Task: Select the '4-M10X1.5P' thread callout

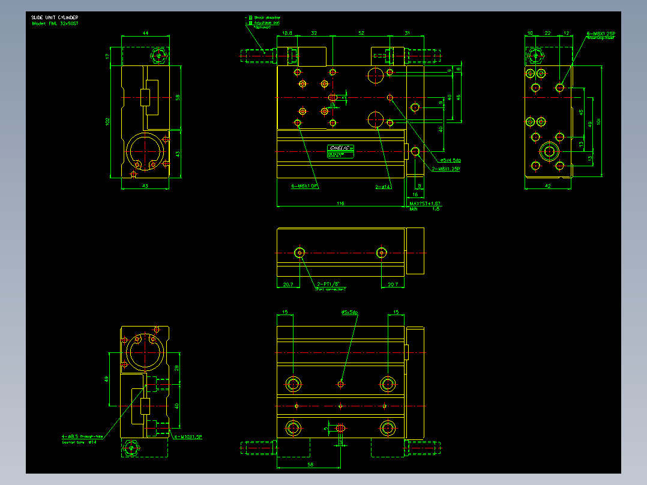Action: [x=188, y=437]
